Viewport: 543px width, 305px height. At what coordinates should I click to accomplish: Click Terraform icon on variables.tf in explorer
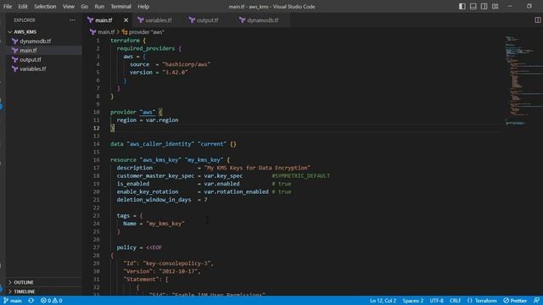click(15, 69)
